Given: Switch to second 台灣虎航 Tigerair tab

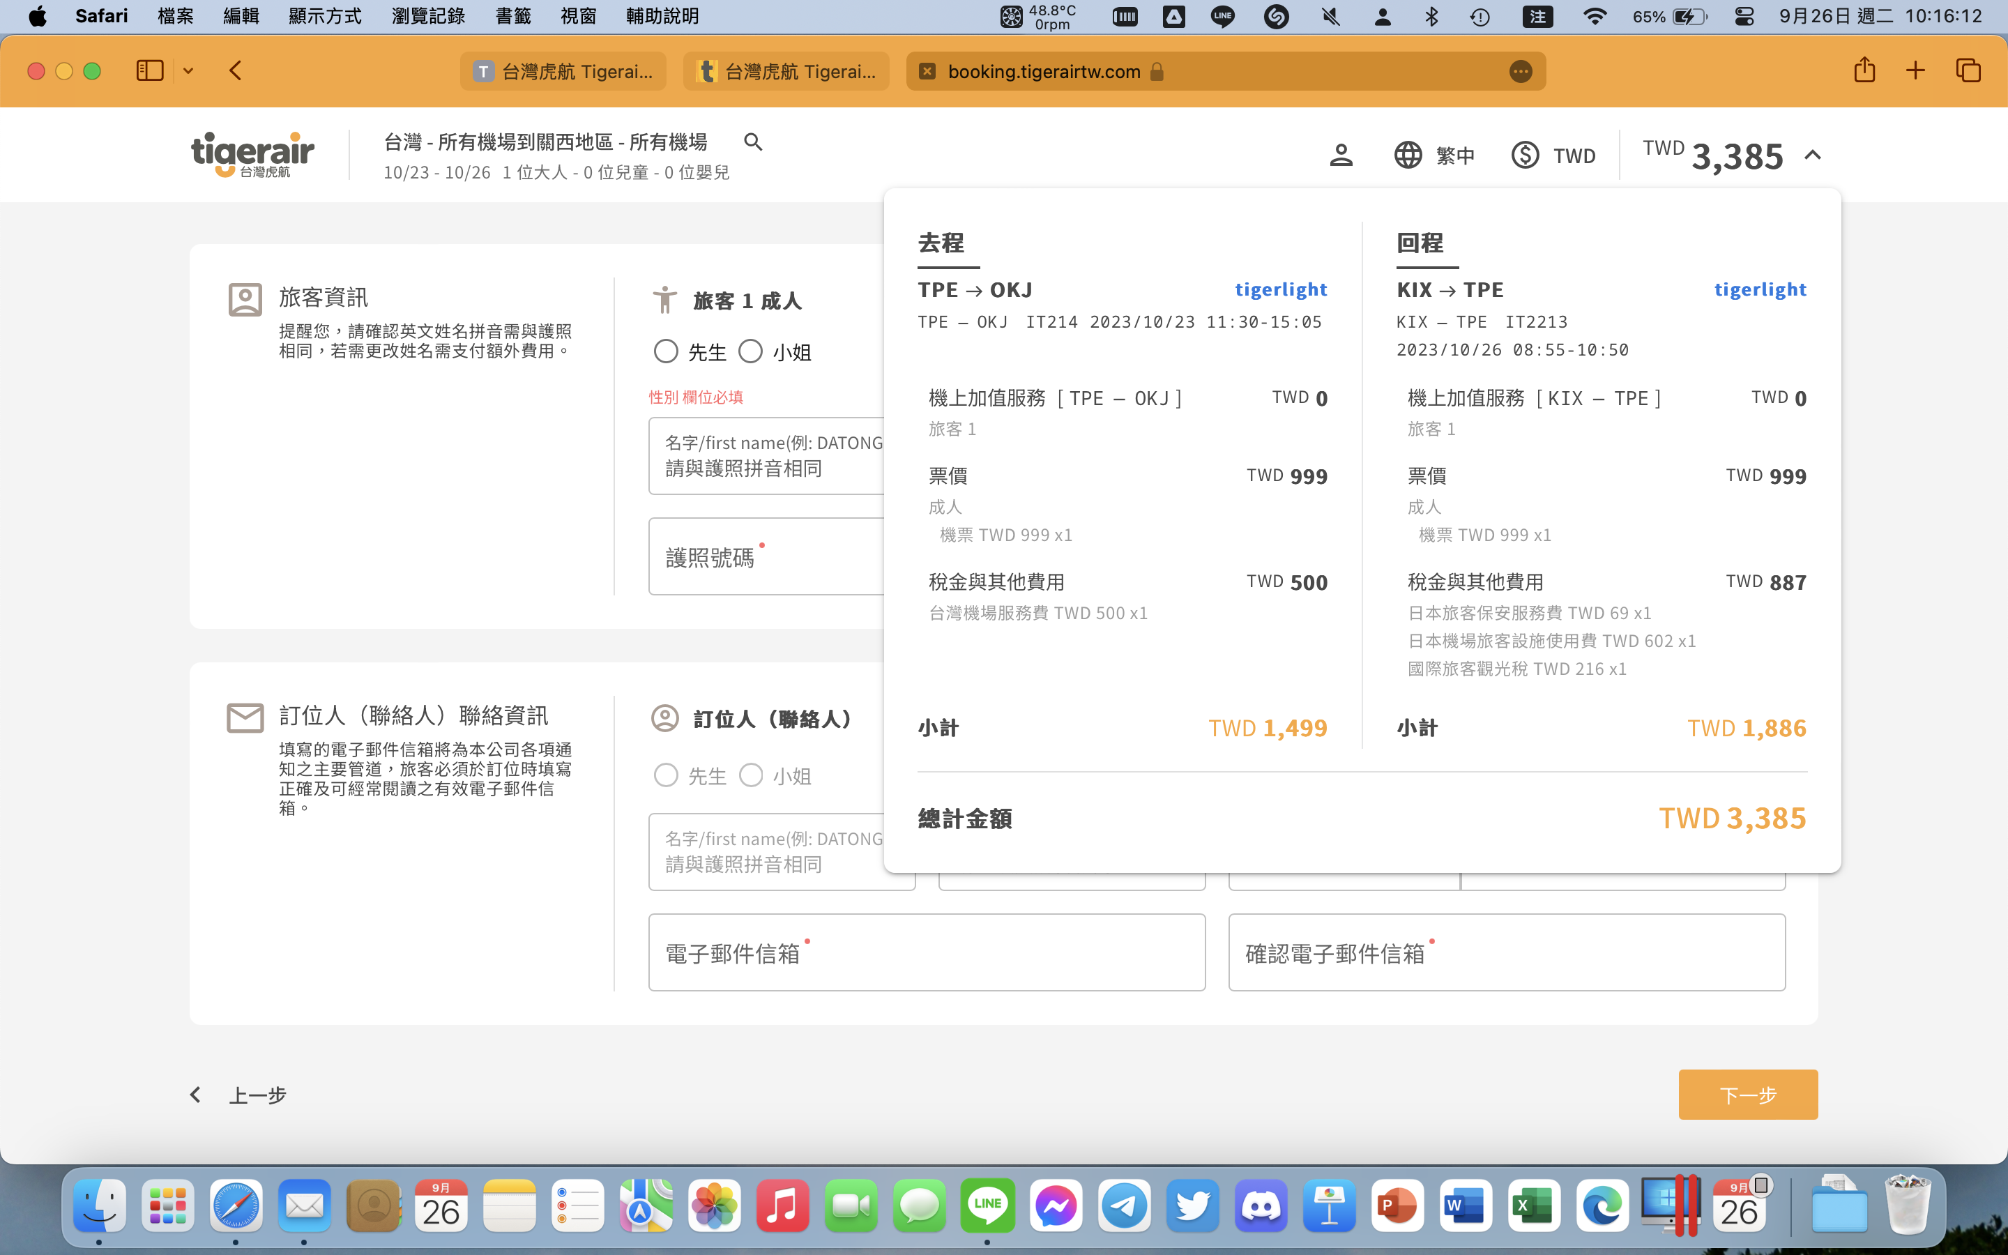Looking at the screenshot, I should [x=786, y=71].
